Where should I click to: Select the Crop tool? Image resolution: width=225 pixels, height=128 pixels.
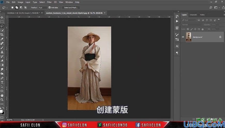pyautogui.click(x=2, y=35)
